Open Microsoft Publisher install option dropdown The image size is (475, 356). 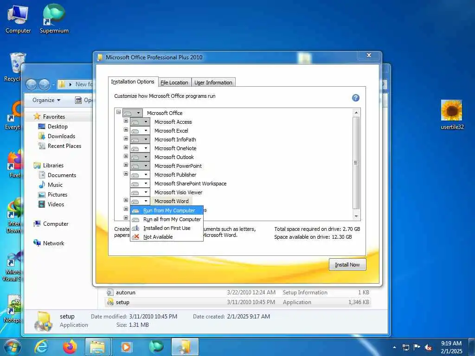(x=140, y=175)
